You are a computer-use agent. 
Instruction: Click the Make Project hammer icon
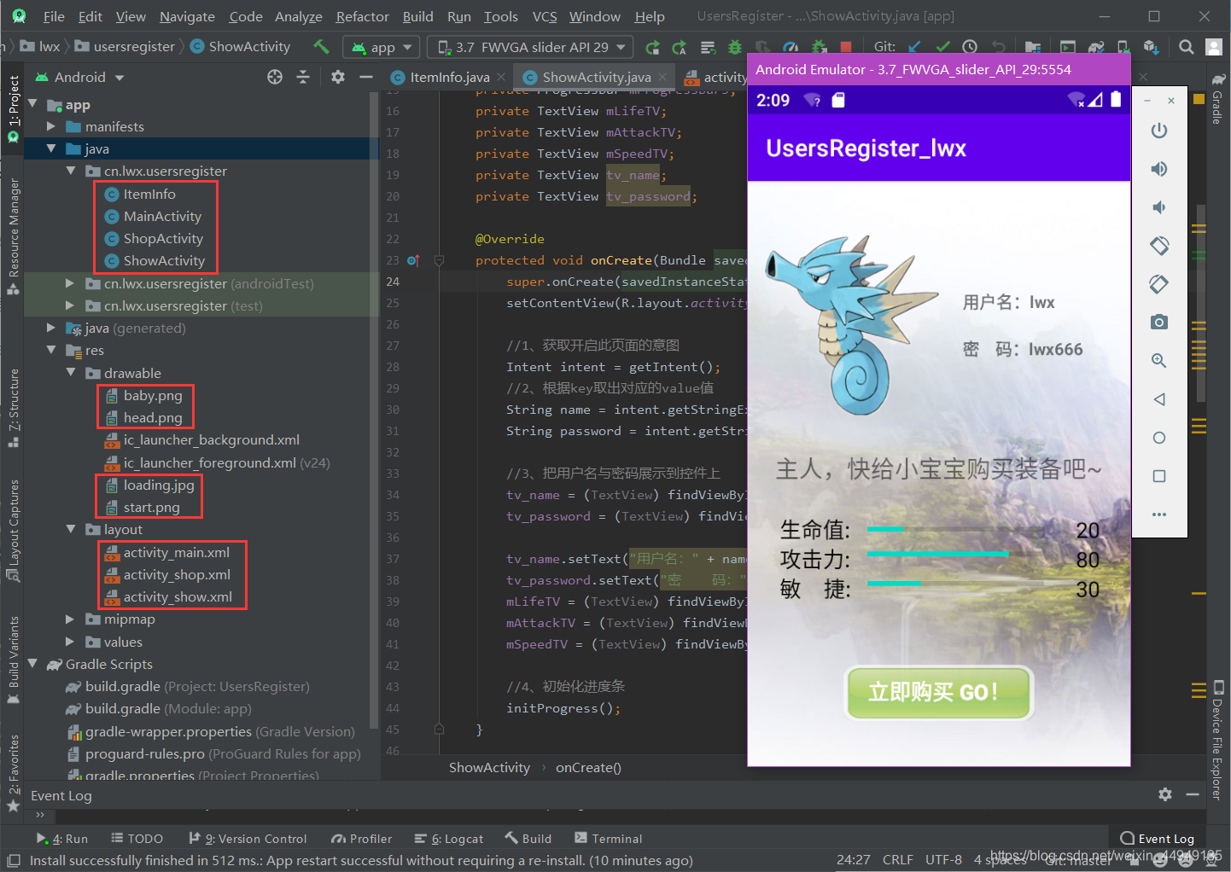pos(321,46)
